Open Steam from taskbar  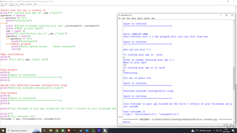coord(81,131)
